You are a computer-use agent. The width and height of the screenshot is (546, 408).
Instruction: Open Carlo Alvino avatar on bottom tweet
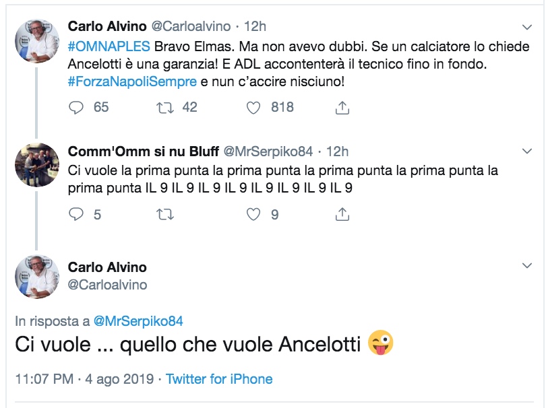coord(37,277)
